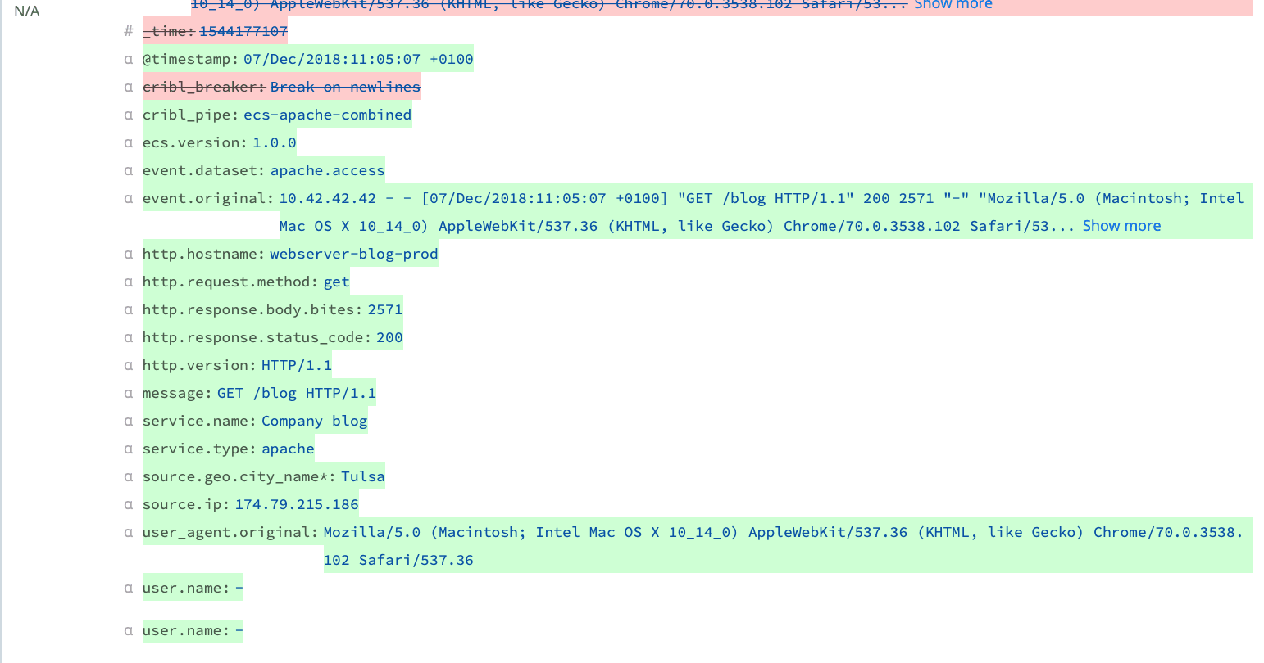This screenshot has width=1264, height=663.
Task: Click the N/A label at the left
Action: 27,11
